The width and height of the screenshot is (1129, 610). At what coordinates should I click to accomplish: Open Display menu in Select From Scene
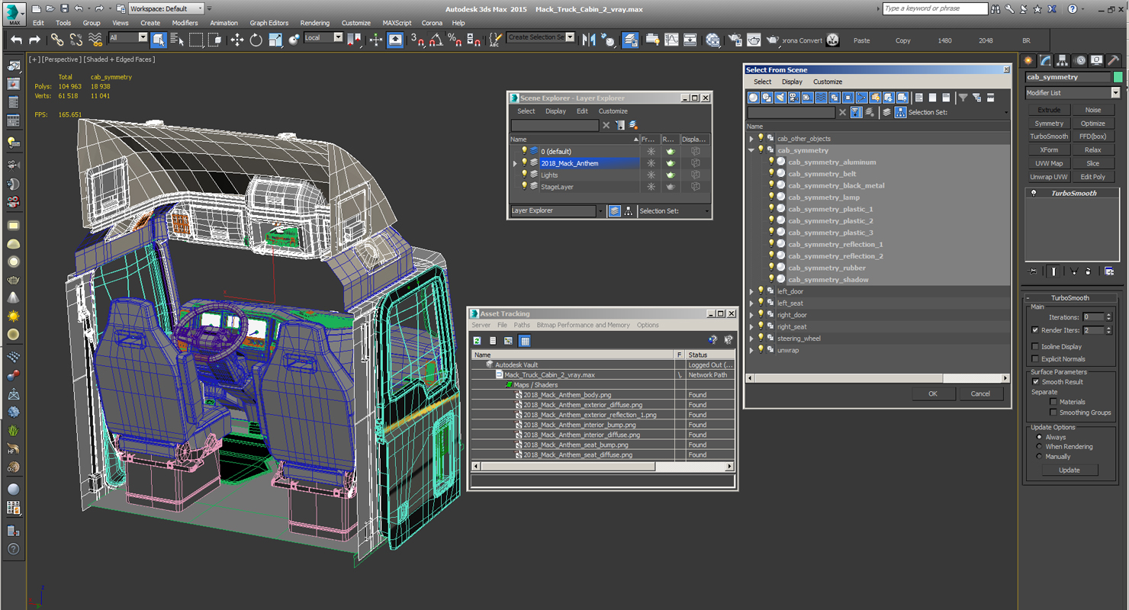[792, 82]
